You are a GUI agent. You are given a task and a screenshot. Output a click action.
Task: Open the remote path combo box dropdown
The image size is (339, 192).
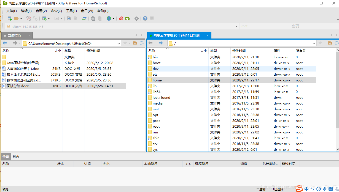(314, 43)
